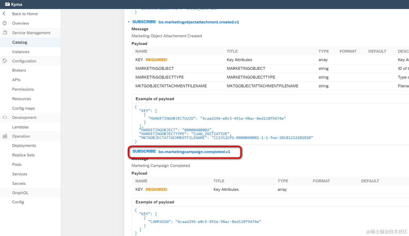This screenshot has height=236, width=409.
Task: Click first 'Example of payload' header
Action: point(155,99)
